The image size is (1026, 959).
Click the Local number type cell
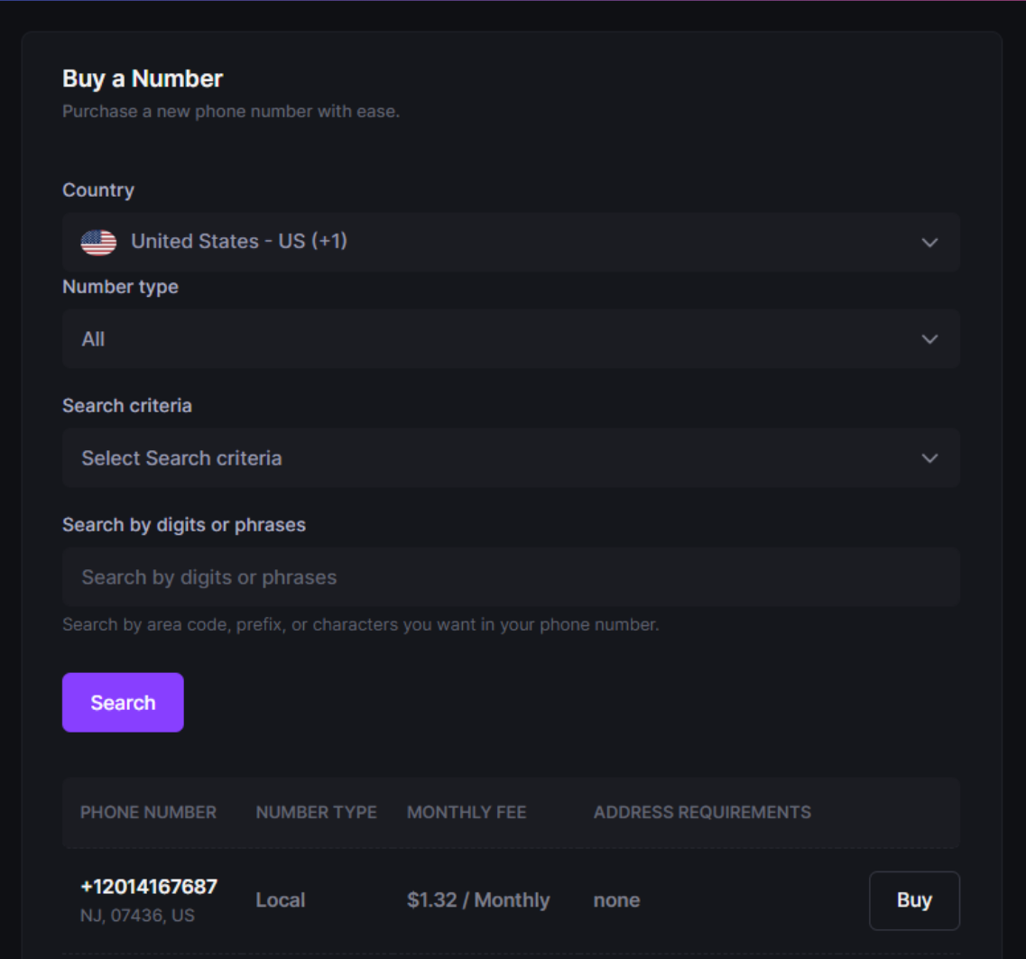click(x=280, y=900)
